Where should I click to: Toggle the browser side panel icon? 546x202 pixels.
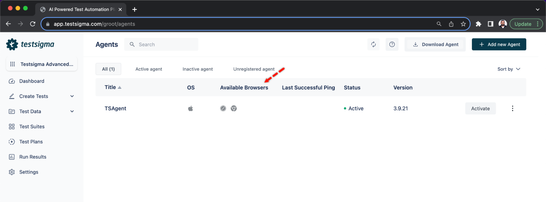(491, 24)
